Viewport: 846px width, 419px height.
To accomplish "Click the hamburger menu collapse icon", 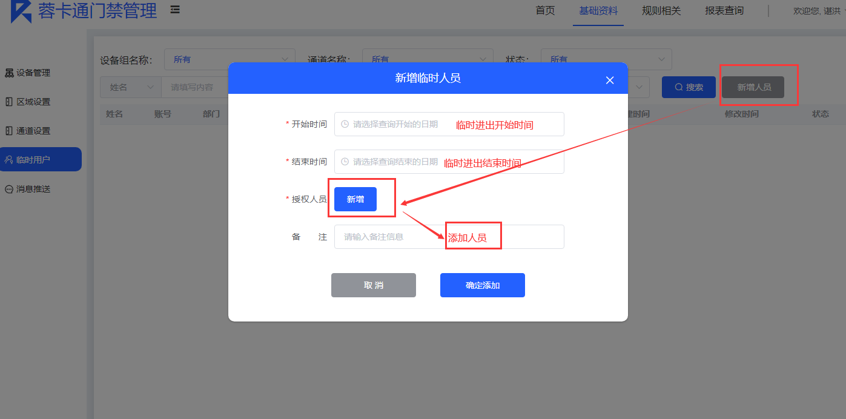I will [175, 10].
